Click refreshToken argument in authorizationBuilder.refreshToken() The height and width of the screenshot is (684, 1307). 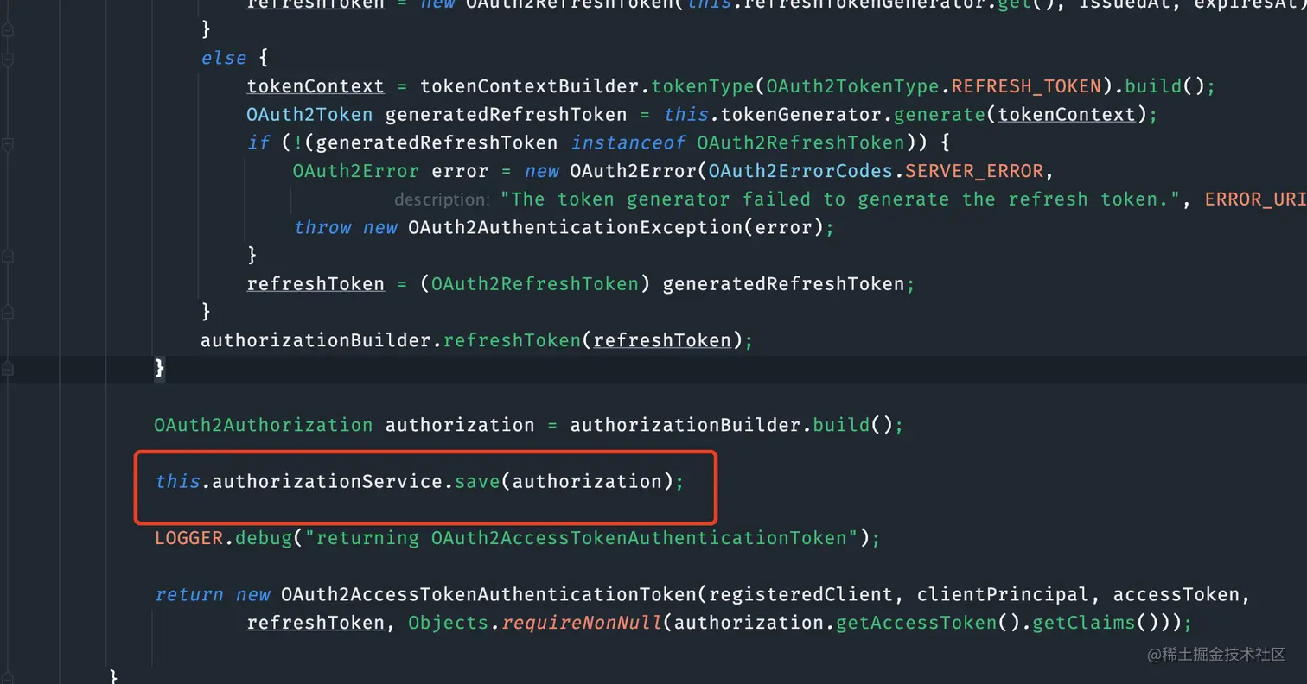click(x=662, y=340)
